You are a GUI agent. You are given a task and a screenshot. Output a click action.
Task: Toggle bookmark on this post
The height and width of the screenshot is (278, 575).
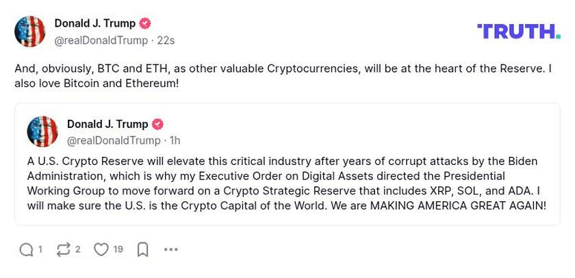click(143, 250)
